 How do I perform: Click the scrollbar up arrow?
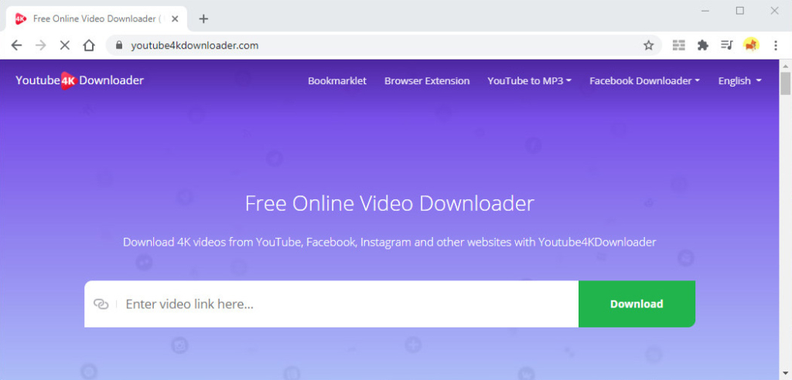click(786, 65)
